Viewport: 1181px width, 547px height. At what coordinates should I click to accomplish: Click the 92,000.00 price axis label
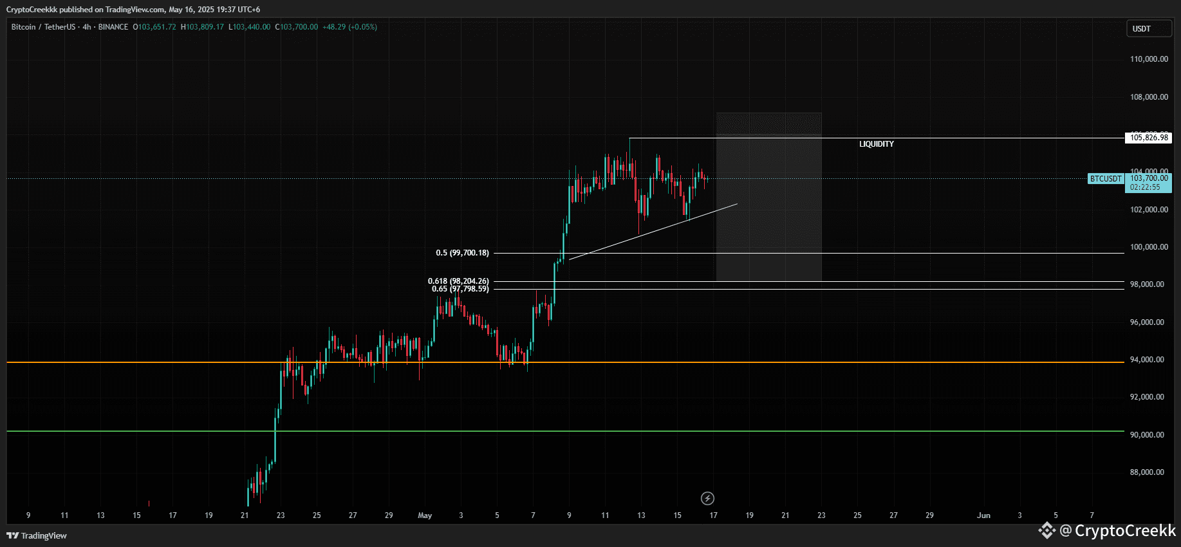(x=1147, y=397)
